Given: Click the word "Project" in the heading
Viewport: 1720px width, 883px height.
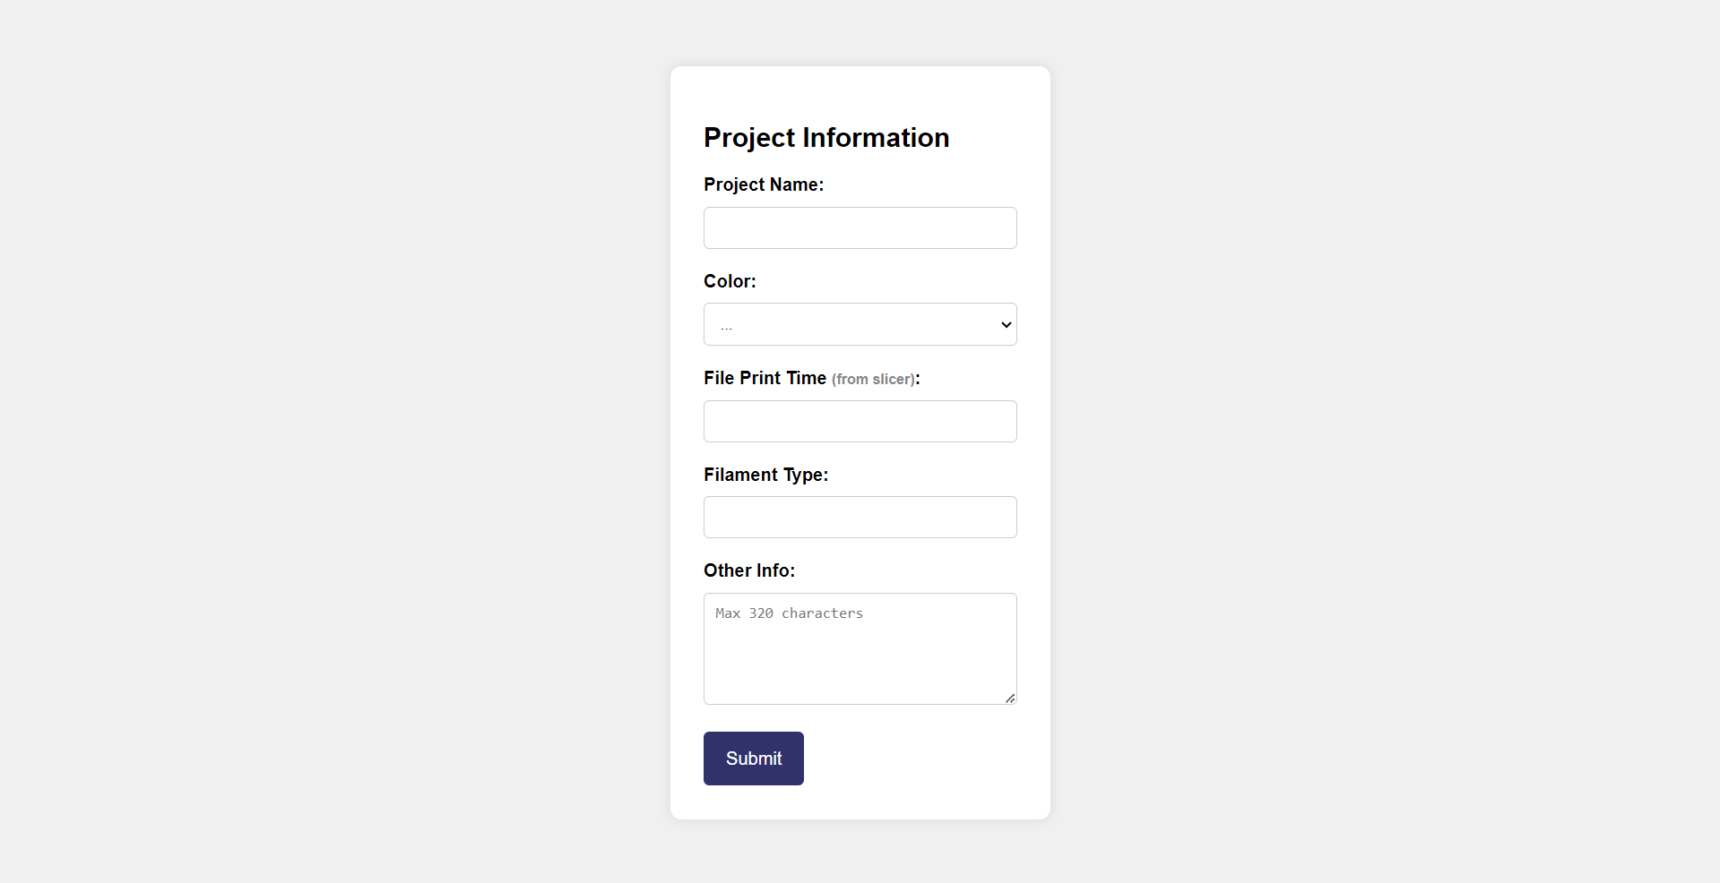Looking at the screenshot, I should (x=749, y=138).
